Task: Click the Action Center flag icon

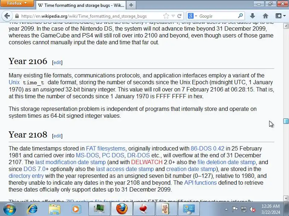Action: coord(235,209)
